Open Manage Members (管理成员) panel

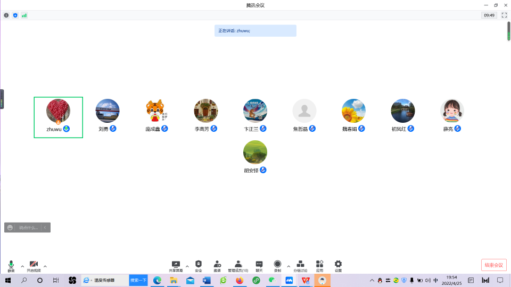click(x=238, y=266)
